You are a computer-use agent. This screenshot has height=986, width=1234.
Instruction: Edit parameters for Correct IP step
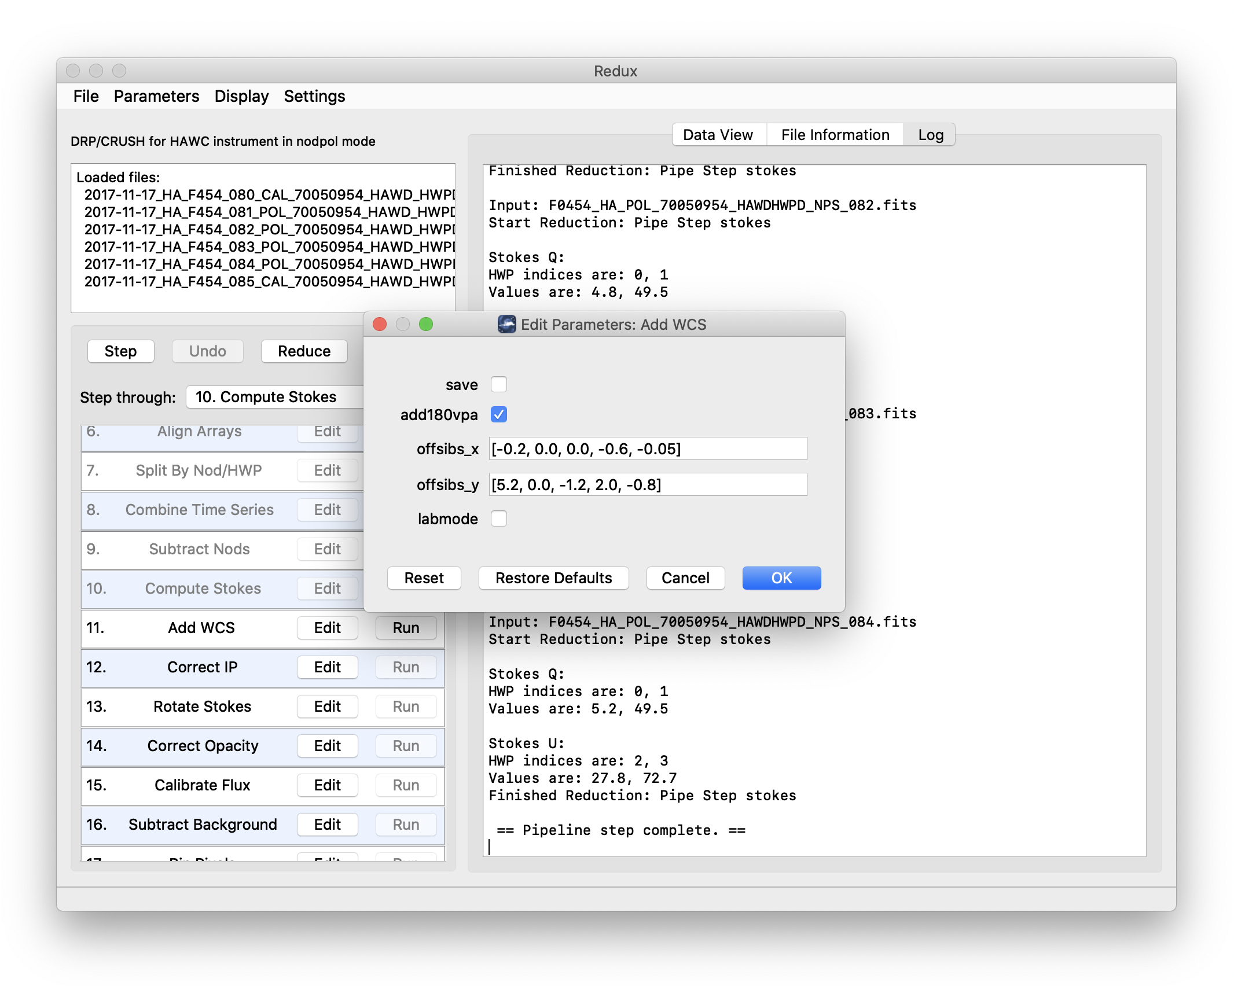(x=327, y=667)
